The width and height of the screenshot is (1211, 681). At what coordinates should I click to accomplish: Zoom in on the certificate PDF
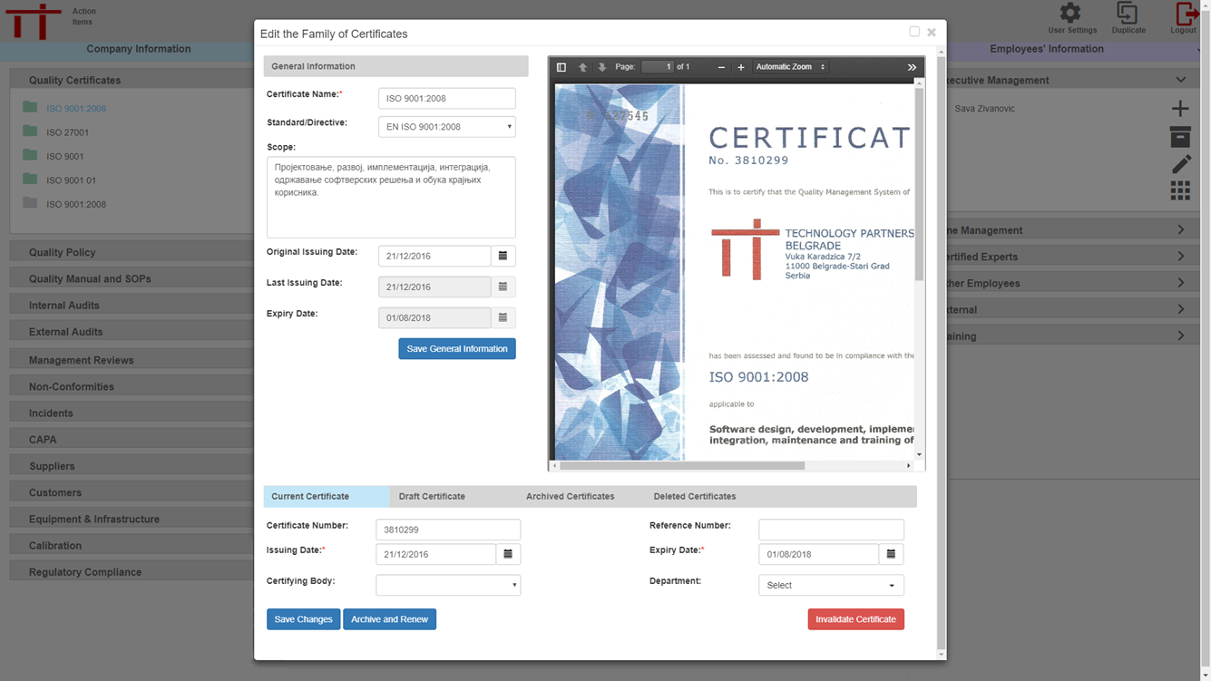pyautogui.click(x=741, y=67)
